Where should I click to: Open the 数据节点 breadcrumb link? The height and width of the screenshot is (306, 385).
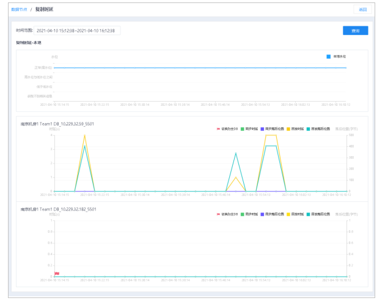(19, 9)
